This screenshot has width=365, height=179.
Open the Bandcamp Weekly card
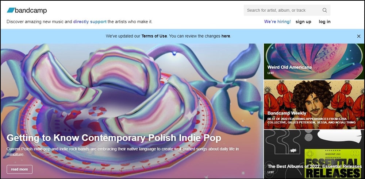pos(314,105)
